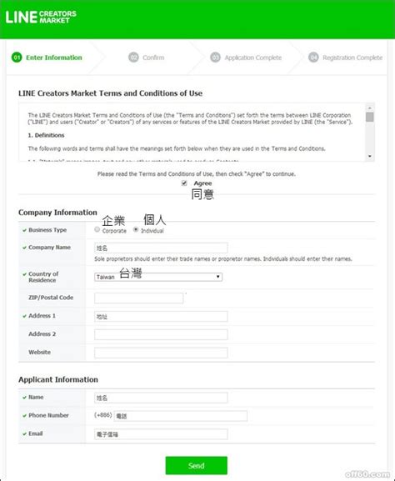The image size is (395, 481).
Task: Click the LINE Creators Market logo
Action: [x=41, y=18]
